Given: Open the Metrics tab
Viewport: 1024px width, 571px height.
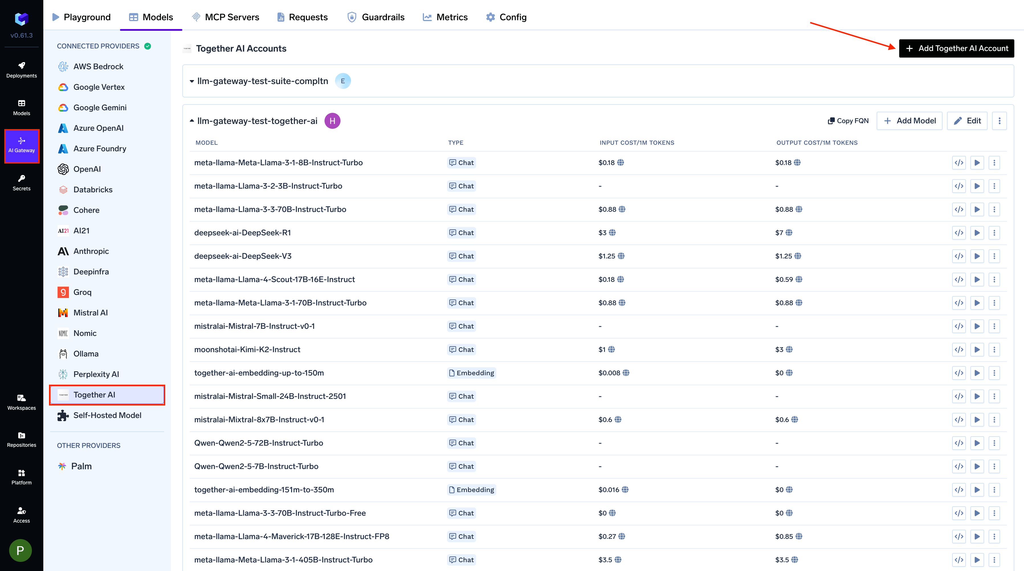Looking at the screenshot, I should click(x=445, y=17).
